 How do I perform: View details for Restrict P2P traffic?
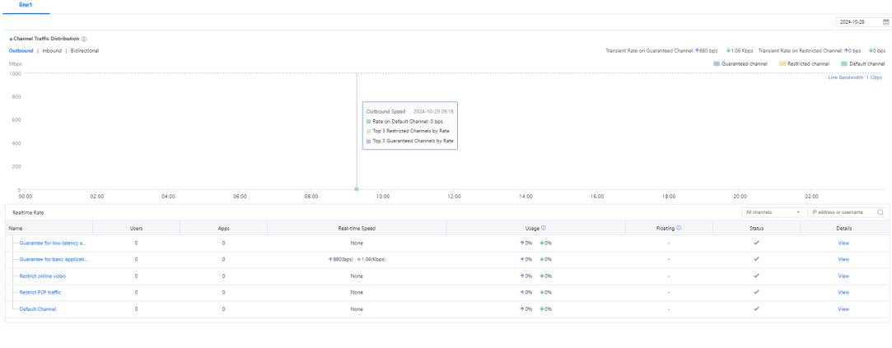click(843, 292)
